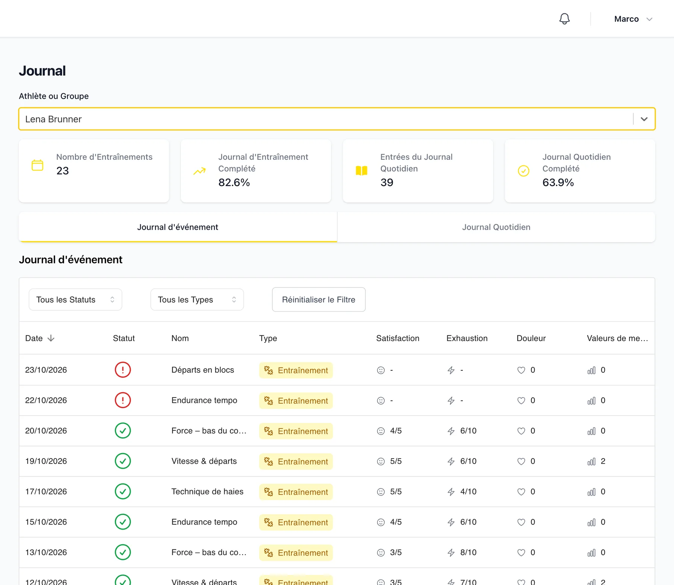Click the check circle icon in Journal Quotidien Complété card

[523, 171]
